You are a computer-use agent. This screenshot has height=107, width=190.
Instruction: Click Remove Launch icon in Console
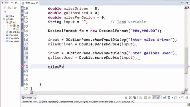tap(130, 97)
